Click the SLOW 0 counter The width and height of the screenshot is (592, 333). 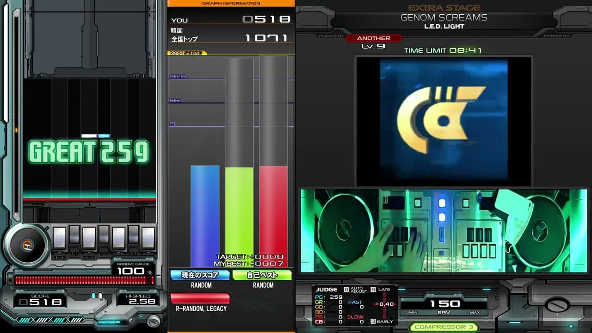(x=356, y=319)
